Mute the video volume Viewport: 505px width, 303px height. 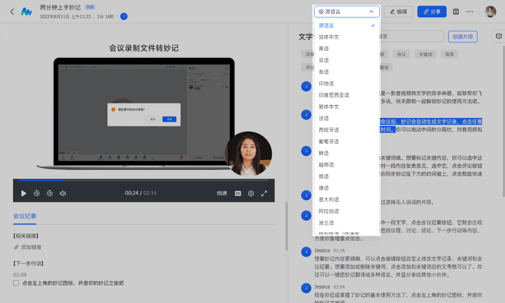63,193
